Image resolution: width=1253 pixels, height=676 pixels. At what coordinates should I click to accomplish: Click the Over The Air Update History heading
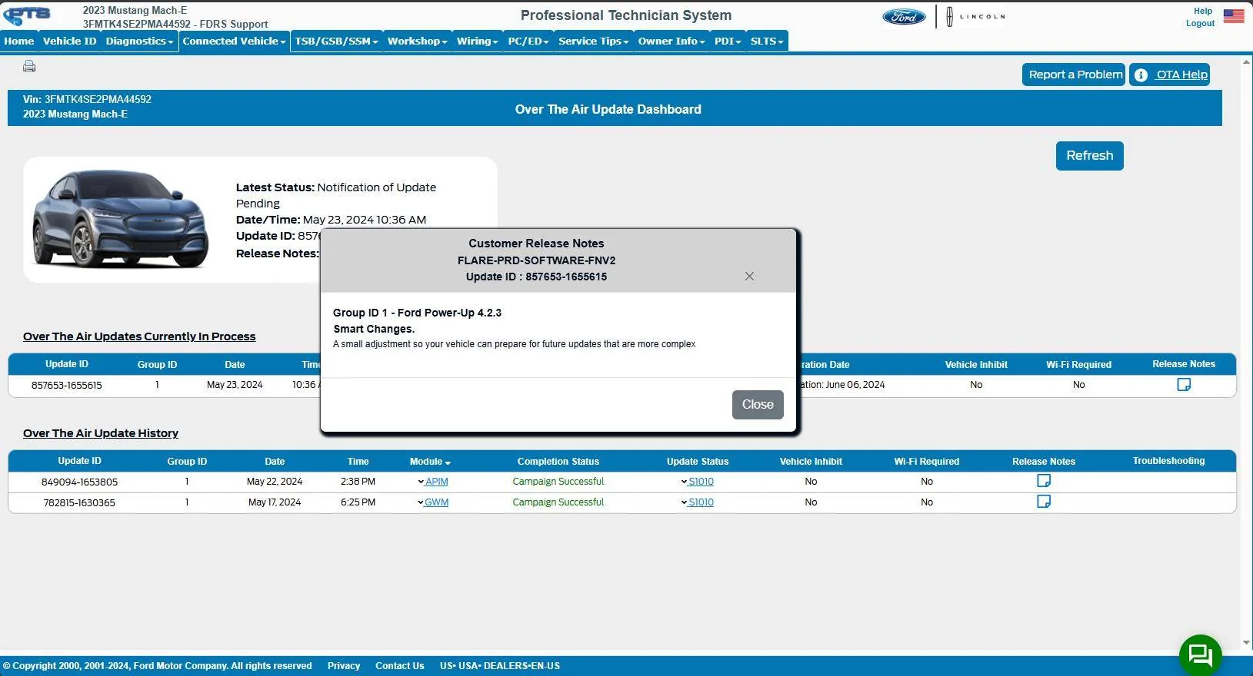coord(101,433)
